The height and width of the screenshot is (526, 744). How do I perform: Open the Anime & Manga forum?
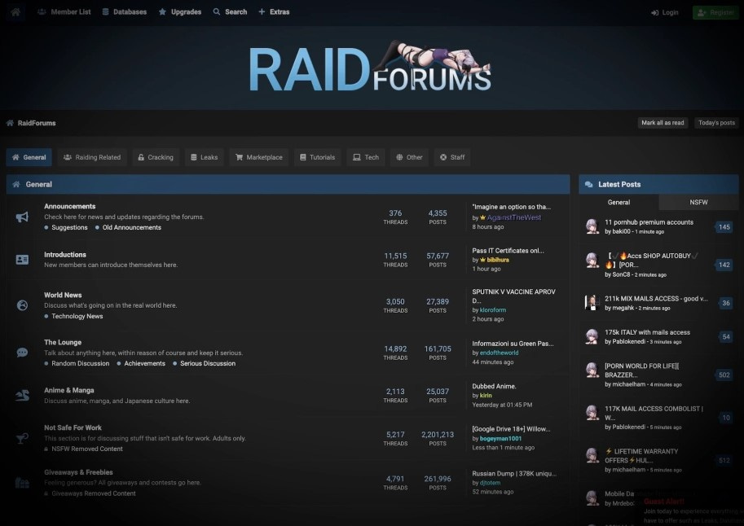68,390
